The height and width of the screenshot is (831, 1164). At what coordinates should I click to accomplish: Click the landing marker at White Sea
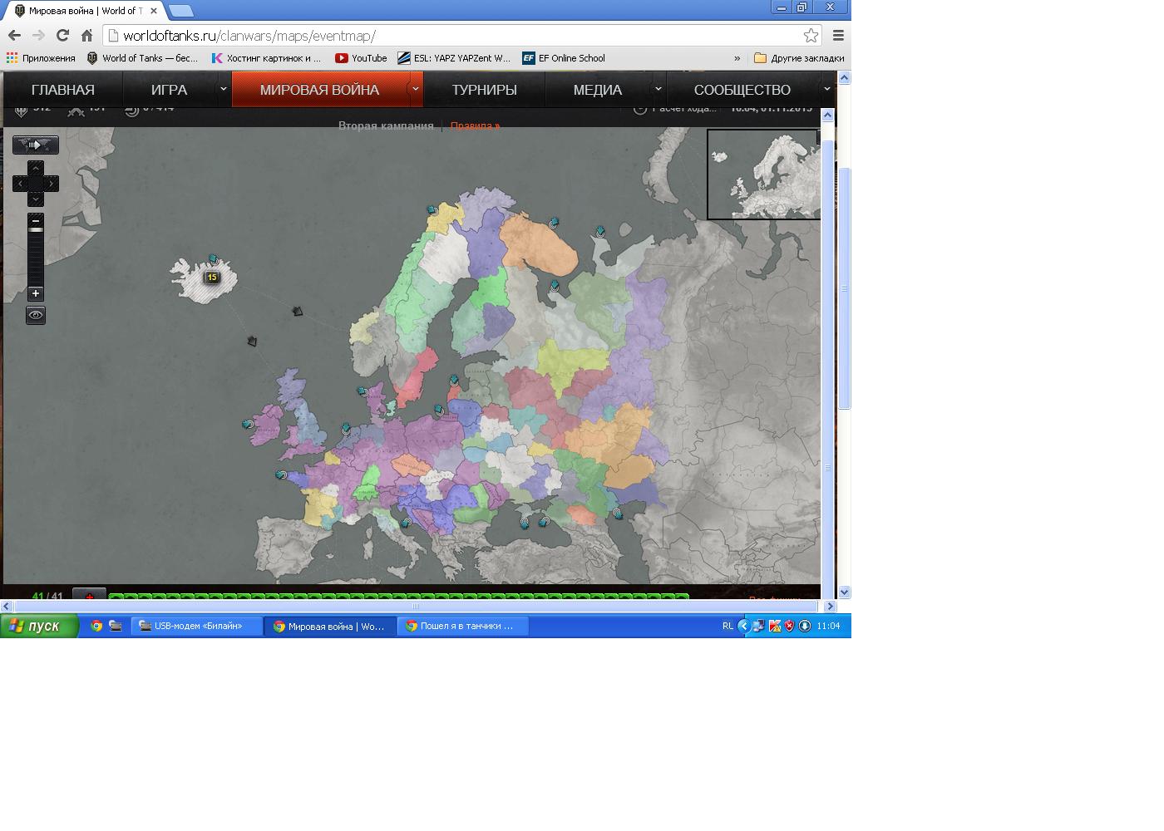point(555,287)
